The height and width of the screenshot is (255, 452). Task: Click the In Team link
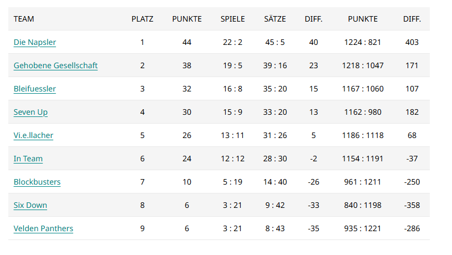[x=28, y=159]
